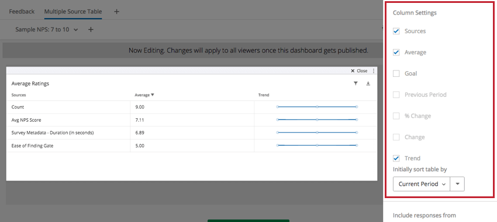Click the trend line for Ease of Finding Gate
Image resolution: width=497 pixels, height=222 pixels.
tap(317, 145)
